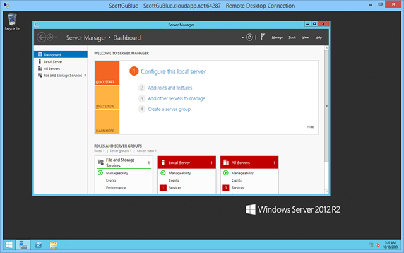Image resolution: width=404 pixels, height=253 pixels.
Task: Click Manageability in File and Storage tile
Action: coord(117,173)
